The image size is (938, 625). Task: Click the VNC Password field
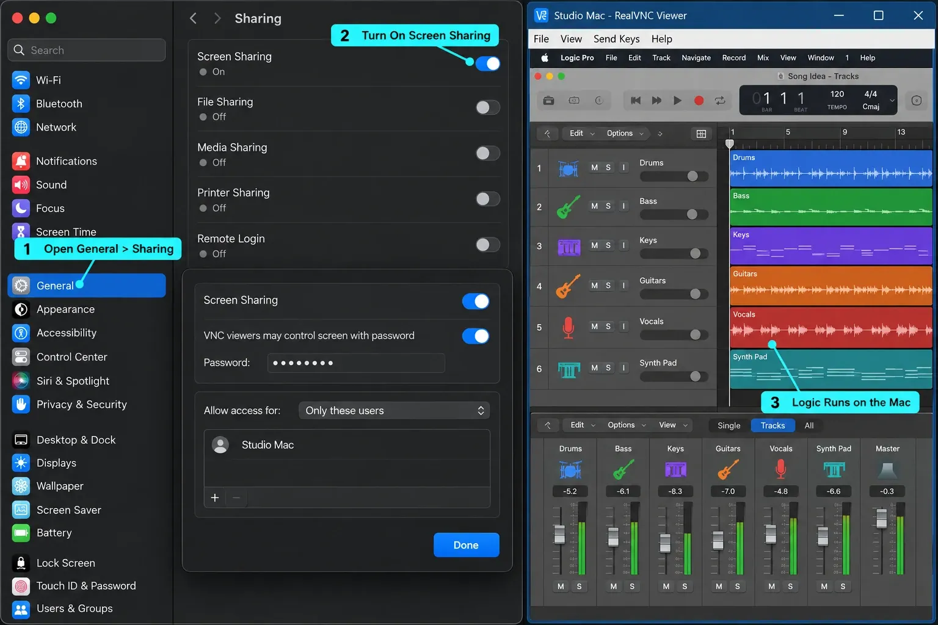[356, 363]
